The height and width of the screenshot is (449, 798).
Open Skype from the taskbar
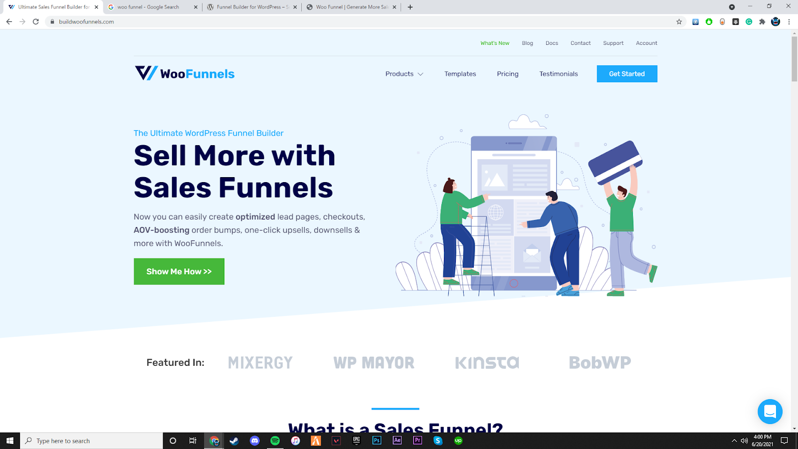coord(438,441)
